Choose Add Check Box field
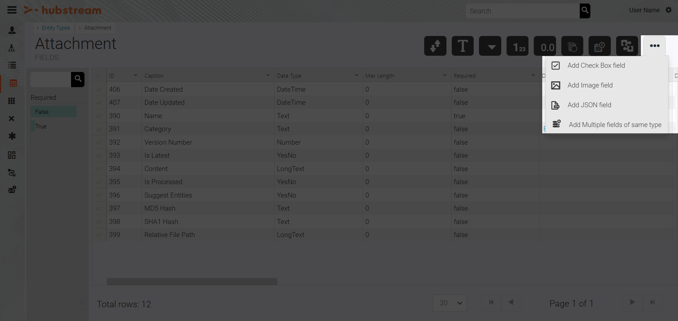 [x=596, y=66]
